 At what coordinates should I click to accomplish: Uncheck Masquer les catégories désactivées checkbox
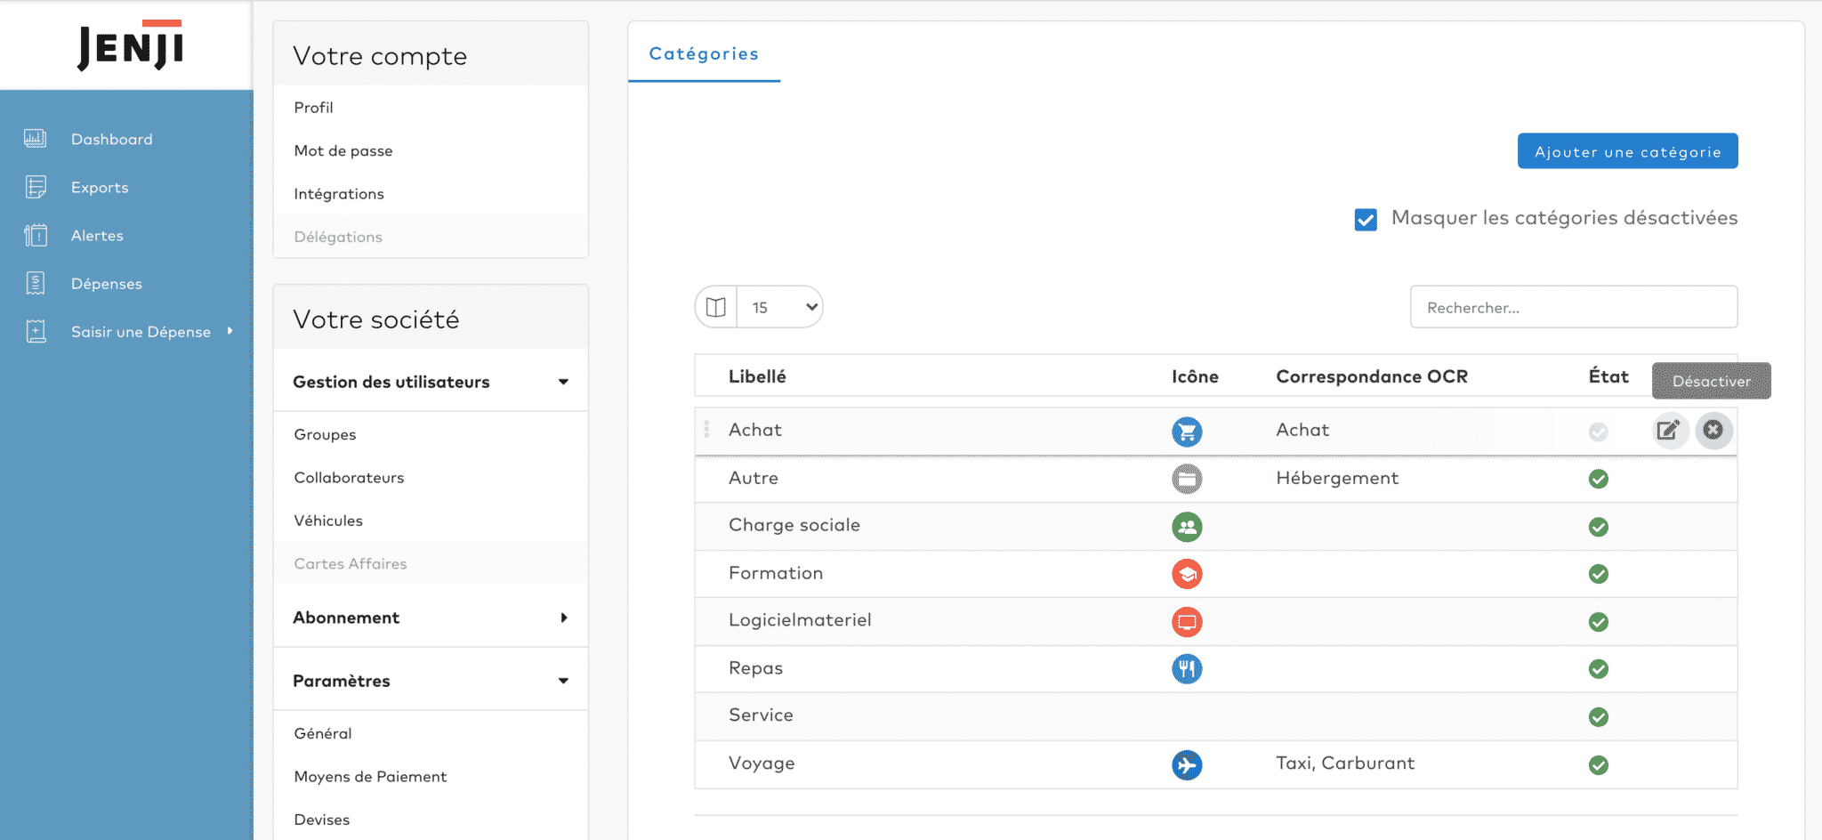coord(1366,219)
